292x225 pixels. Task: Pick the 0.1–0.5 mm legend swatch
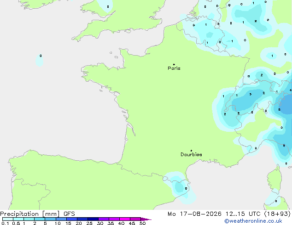(8, 219)
